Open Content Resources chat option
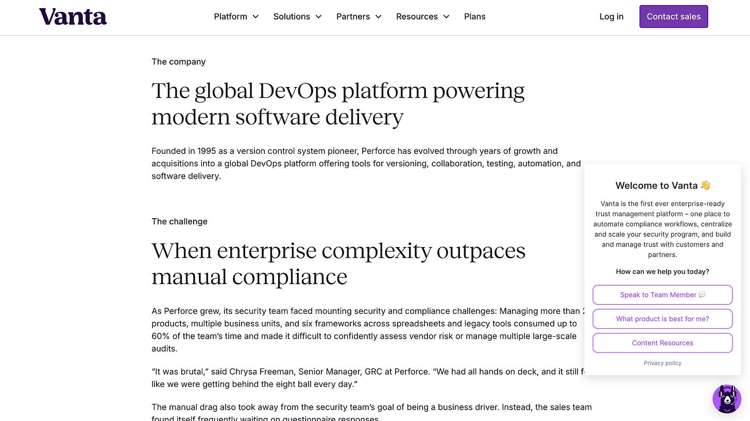The width and height of the screenshot is (750, 421). (x=662, y=343)
